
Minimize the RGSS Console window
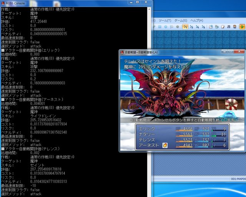[131, 2]
